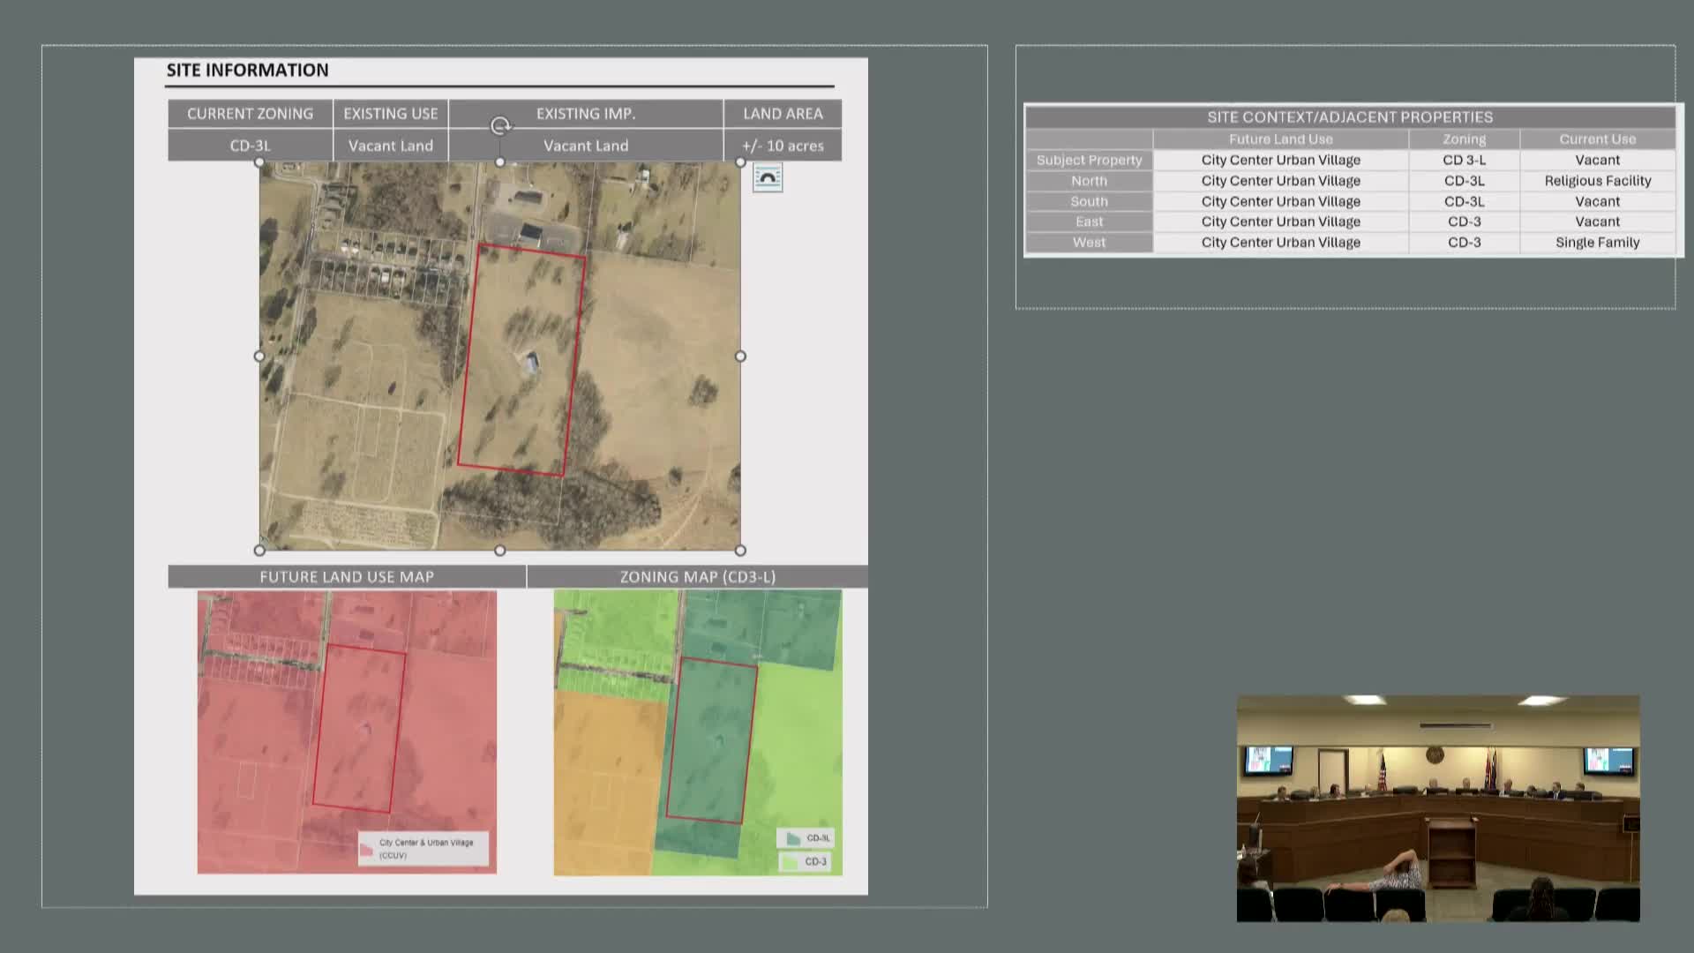Image resolution: width=1694 pixels, height=953 pixels.
Task: Click the CD-3L zoning in the South row
Action: (1465, 201)
